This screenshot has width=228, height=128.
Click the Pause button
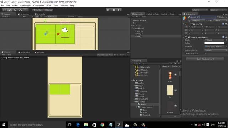[x=114, y=10]
